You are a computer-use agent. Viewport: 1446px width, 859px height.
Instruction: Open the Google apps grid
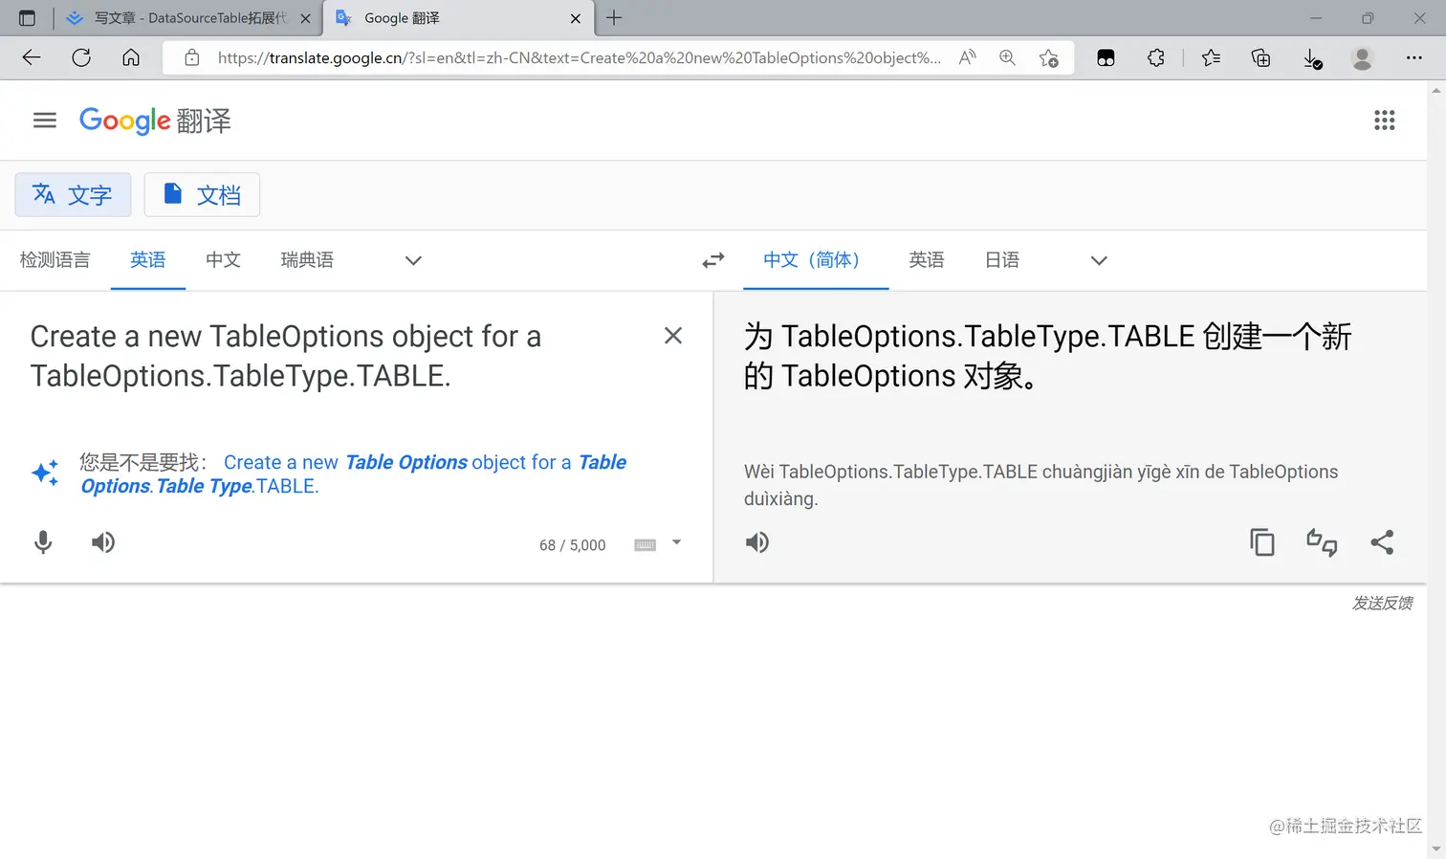click(x=1384, y=121)
